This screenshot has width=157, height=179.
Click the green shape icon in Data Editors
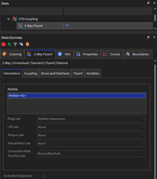coord(9,44)
